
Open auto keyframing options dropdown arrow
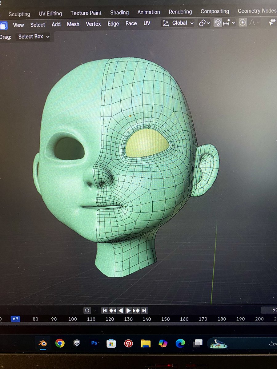pyautogui.click(x=95, y=311)
